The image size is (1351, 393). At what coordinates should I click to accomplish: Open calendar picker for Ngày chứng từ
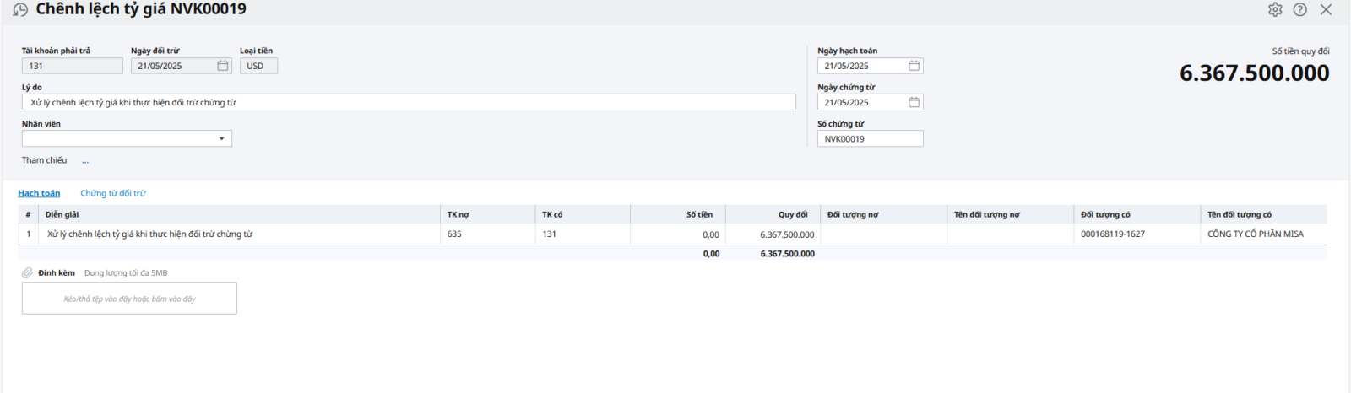click(x=914, y=102)
